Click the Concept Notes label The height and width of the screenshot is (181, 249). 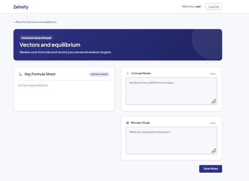[141, 73]
